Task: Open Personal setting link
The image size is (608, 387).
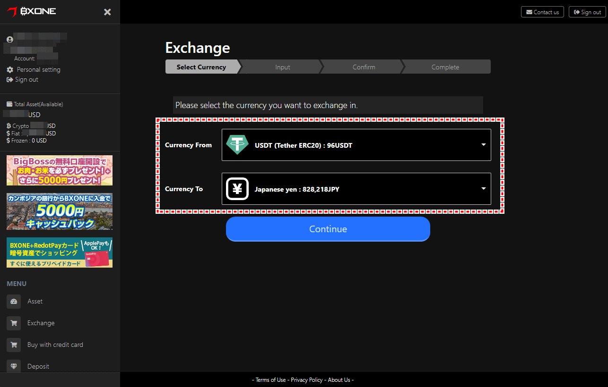Action: pos(38,69)
